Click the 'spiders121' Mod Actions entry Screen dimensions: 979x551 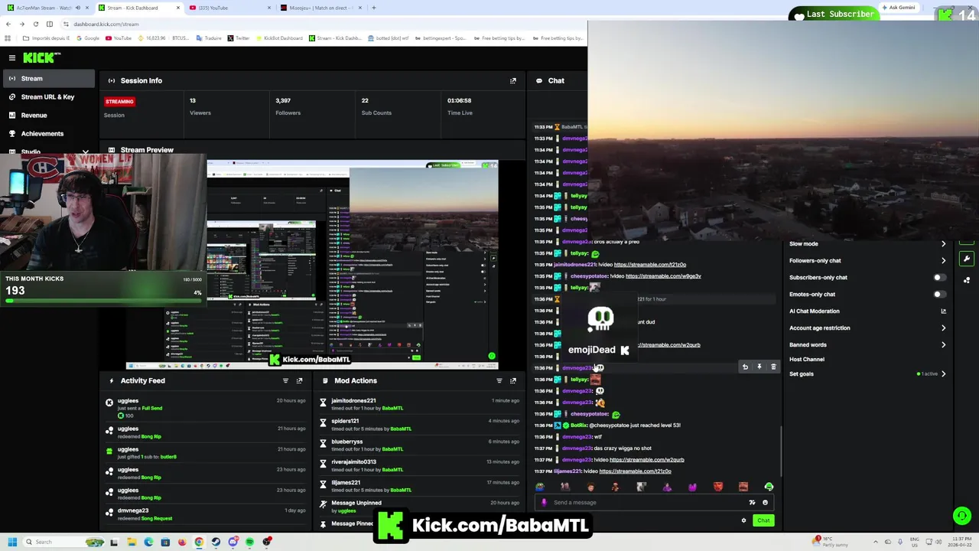coord(418,425)
